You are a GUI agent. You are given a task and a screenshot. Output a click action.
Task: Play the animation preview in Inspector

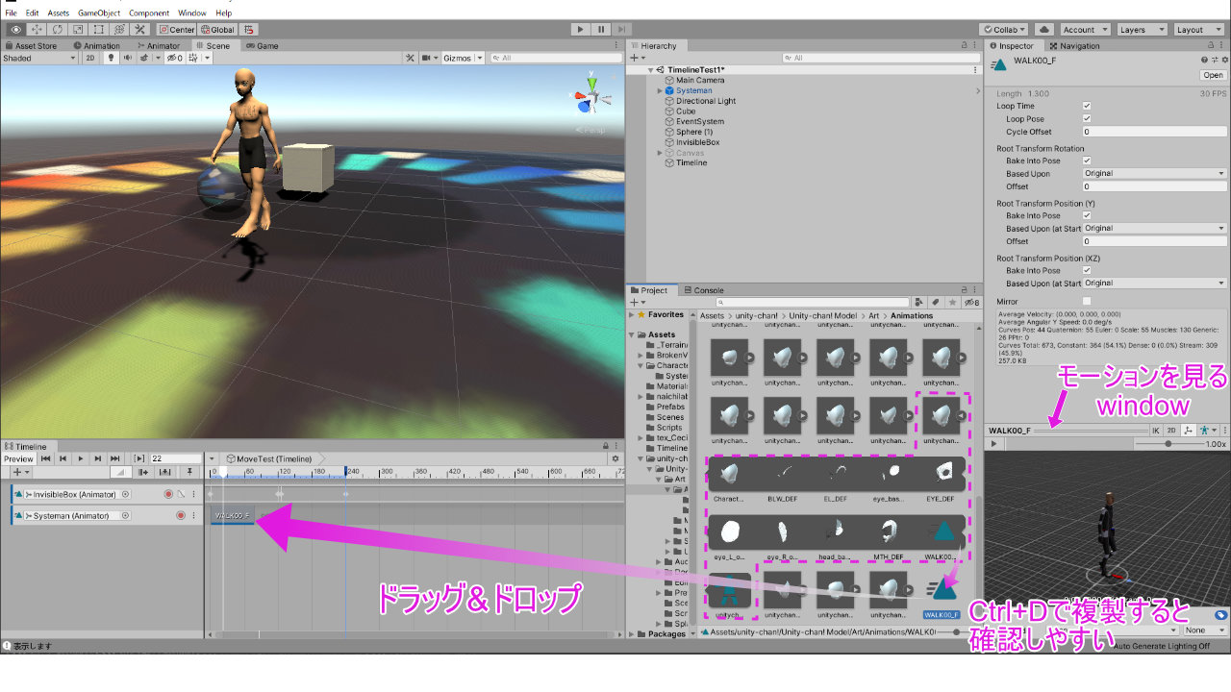pos(994,444)
